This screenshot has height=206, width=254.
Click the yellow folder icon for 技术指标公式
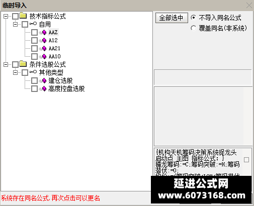tap(23, 16)
